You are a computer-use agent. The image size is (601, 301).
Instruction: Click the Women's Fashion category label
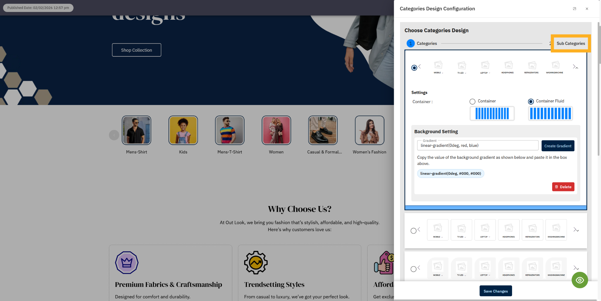(x=369, y=152)
